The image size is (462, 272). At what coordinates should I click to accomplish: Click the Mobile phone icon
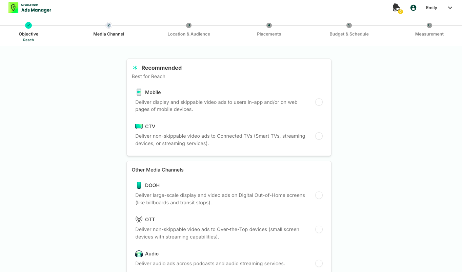pos(139,92)
